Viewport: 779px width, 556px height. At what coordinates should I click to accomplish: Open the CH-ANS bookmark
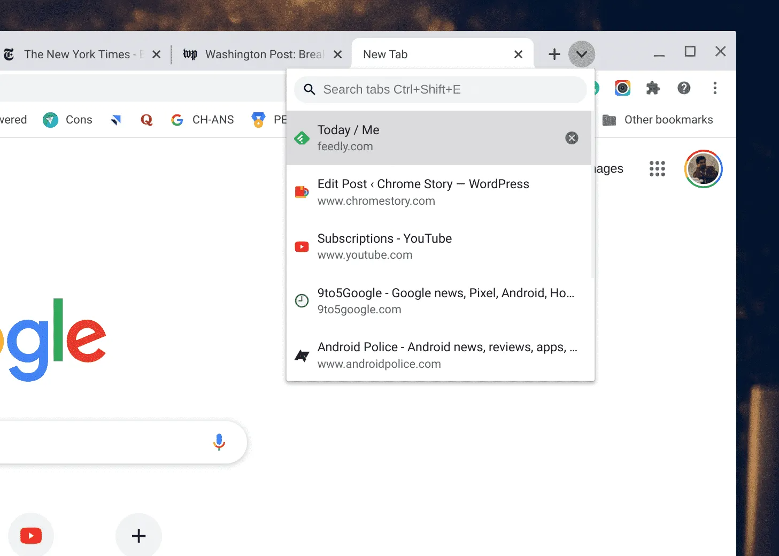[x=202, y=120]
